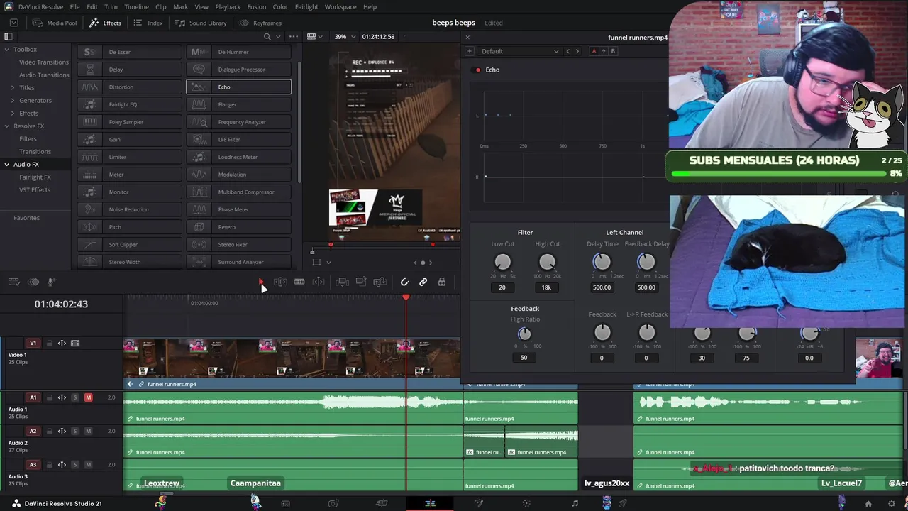Image resolution: width=908 pixels, height=511 pixels.
Task: Activate the Trim Edit Mode tool
Action: point(280,282)
